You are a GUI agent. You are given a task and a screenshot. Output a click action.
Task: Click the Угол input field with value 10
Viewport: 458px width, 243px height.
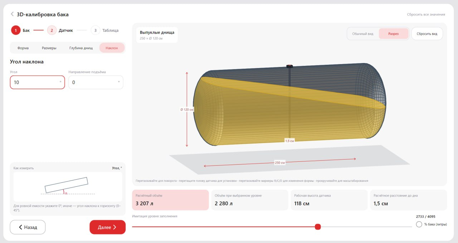tap(37, 82)
